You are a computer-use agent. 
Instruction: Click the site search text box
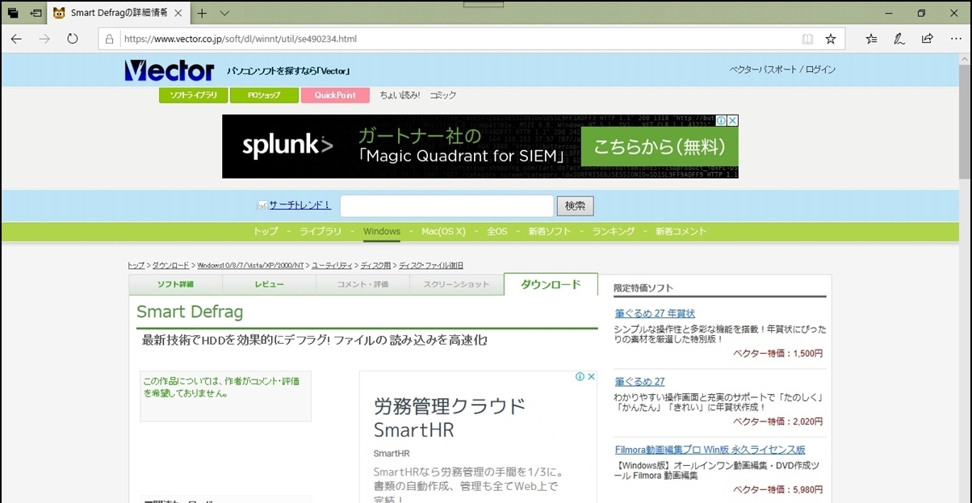(x=446, y=206)
